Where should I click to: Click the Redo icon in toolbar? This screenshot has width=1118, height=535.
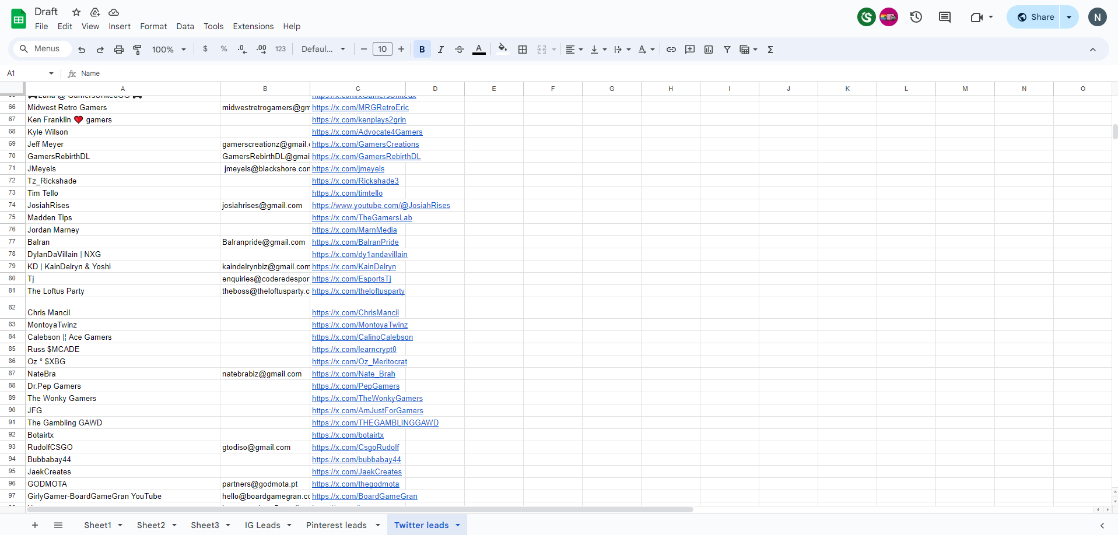click(x=100, y=50)
